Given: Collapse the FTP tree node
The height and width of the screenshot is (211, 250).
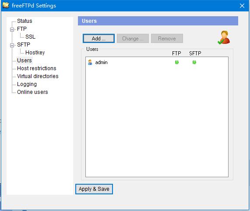Looking at the screenshot, I should (12, 29).
